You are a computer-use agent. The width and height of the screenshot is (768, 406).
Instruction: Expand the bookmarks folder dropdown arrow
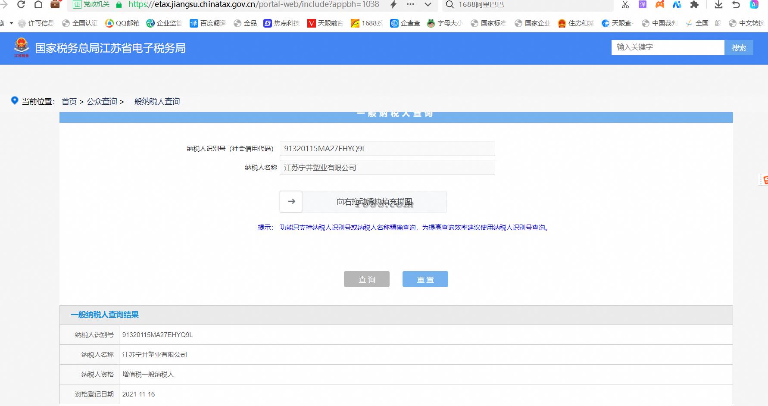point(11,23)
